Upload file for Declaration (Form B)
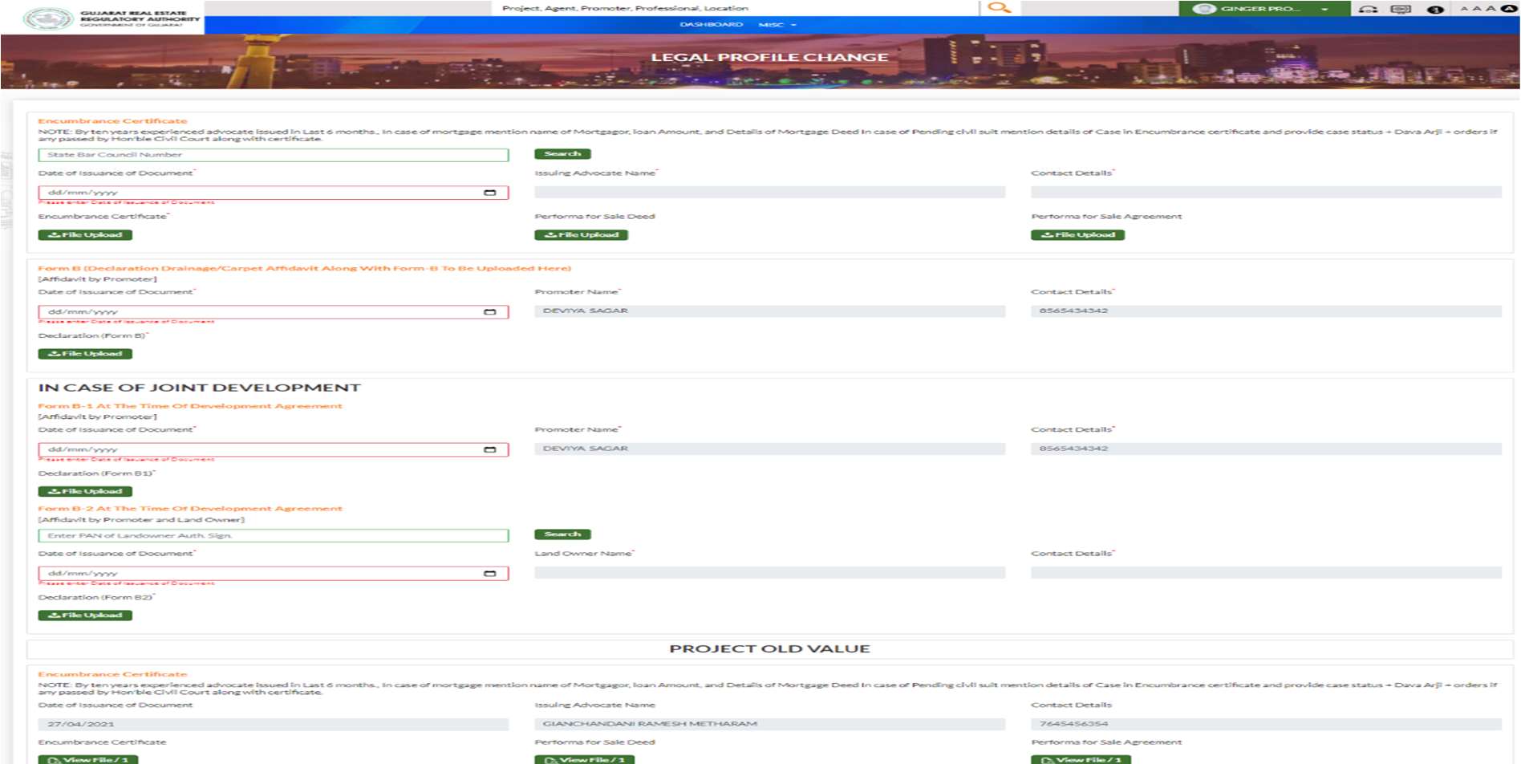The height and width of the screenshot is (764, 1521). tap(85, 354)
